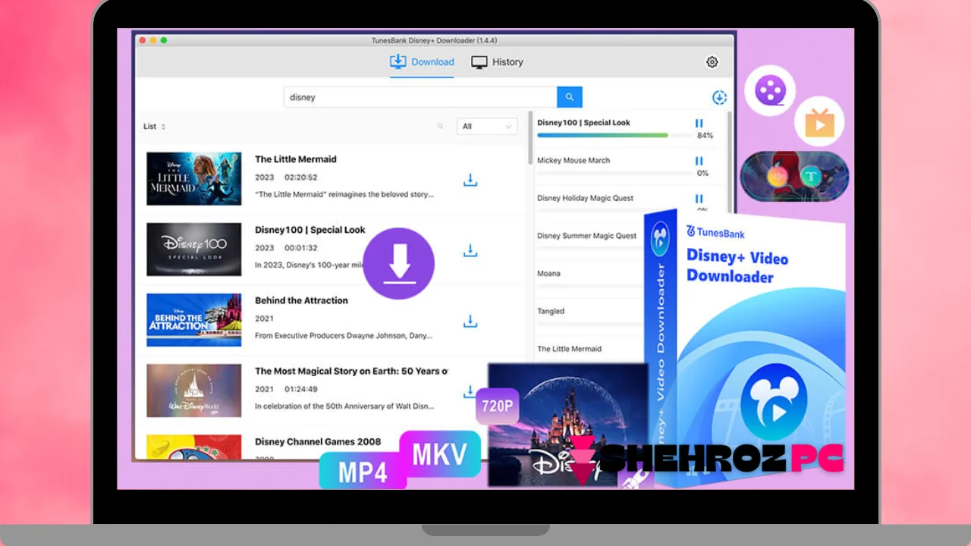Image resolution: width=971 pixels, height=546 pixels.
Task: Click the small filter search magnifier icon
Action: tap(441, 127)
